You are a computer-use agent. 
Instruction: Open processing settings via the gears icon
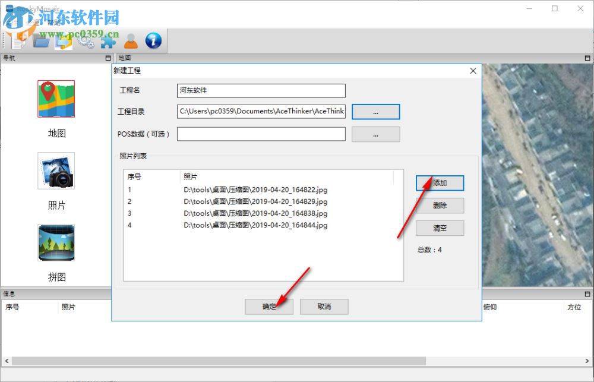pos(86,40)
